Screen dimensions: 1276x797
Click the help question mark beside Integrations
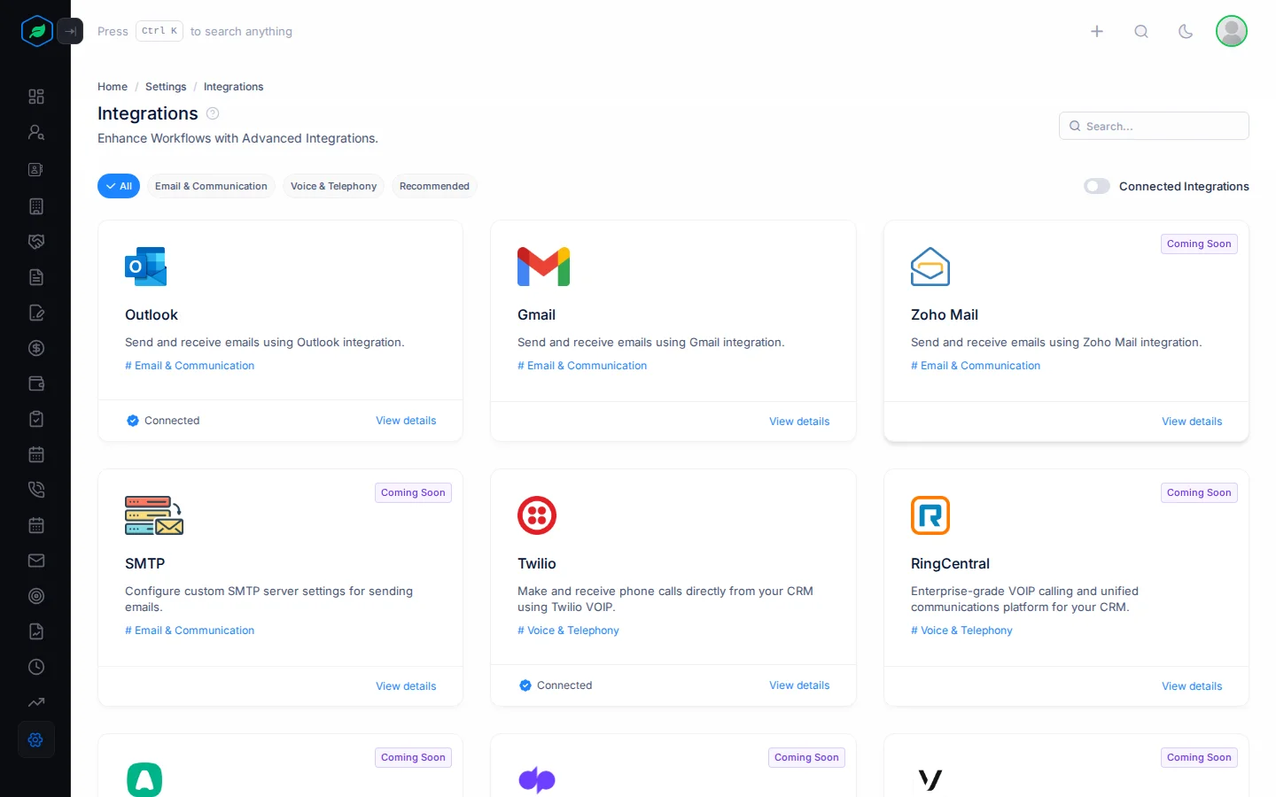click(x=213, y=113)
